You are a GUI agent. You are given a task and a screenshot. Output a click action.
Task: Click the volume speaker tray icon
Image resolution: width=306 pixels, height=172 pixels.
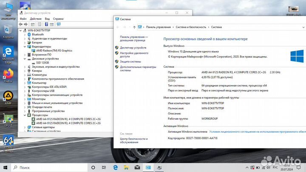(x=269, y=168)
